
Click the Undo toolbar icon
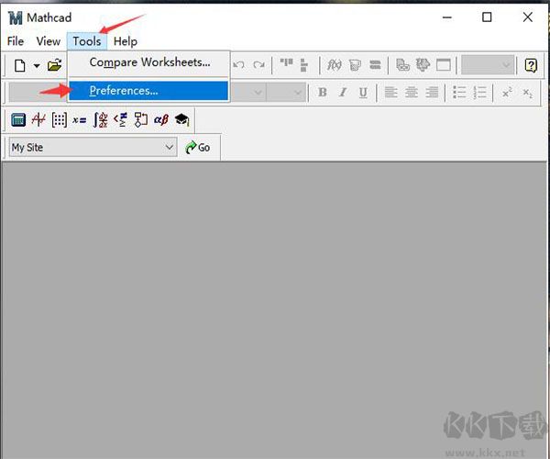[x=239, y=65]
